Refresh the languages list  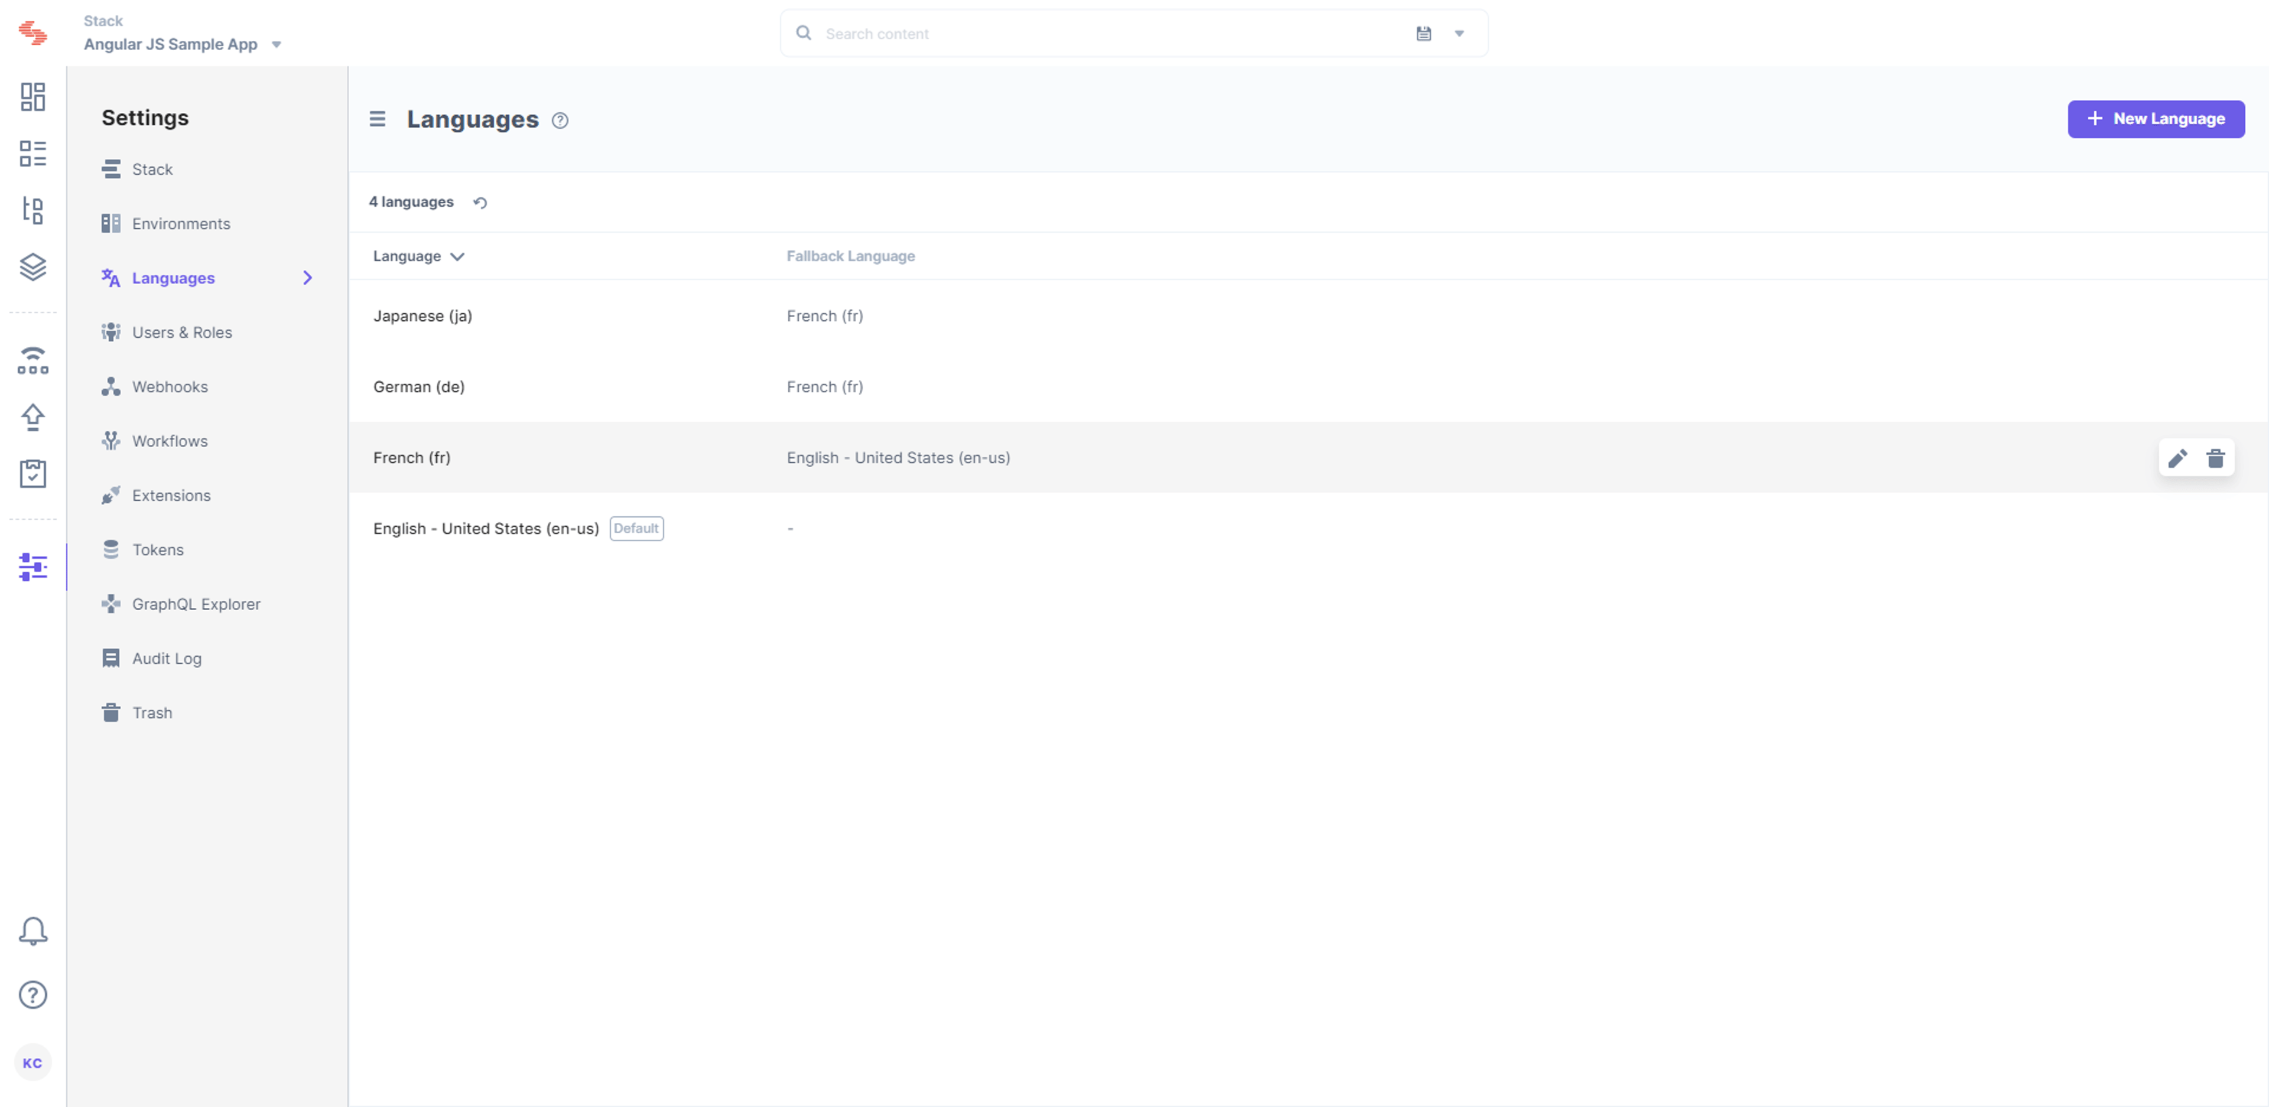tap(480, 203)
